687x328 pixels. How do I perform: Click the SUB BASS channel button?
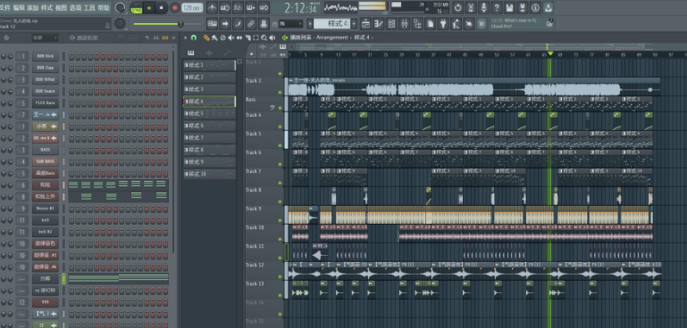pos(46,162)
